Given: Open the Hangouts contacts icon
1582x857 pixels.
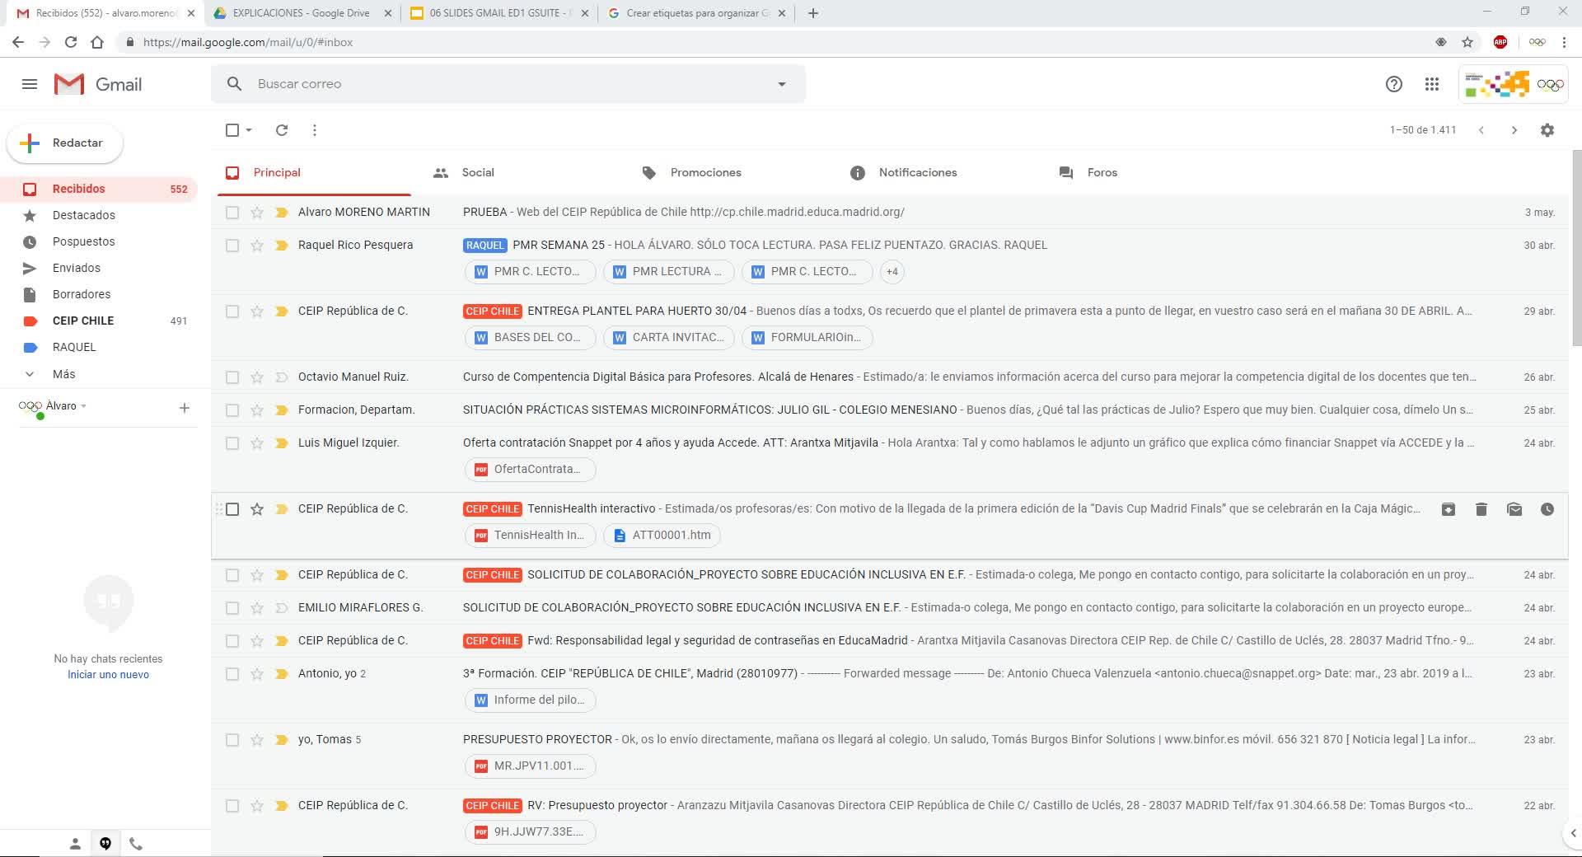Looking at the screenshot, I should coord(75,844).
